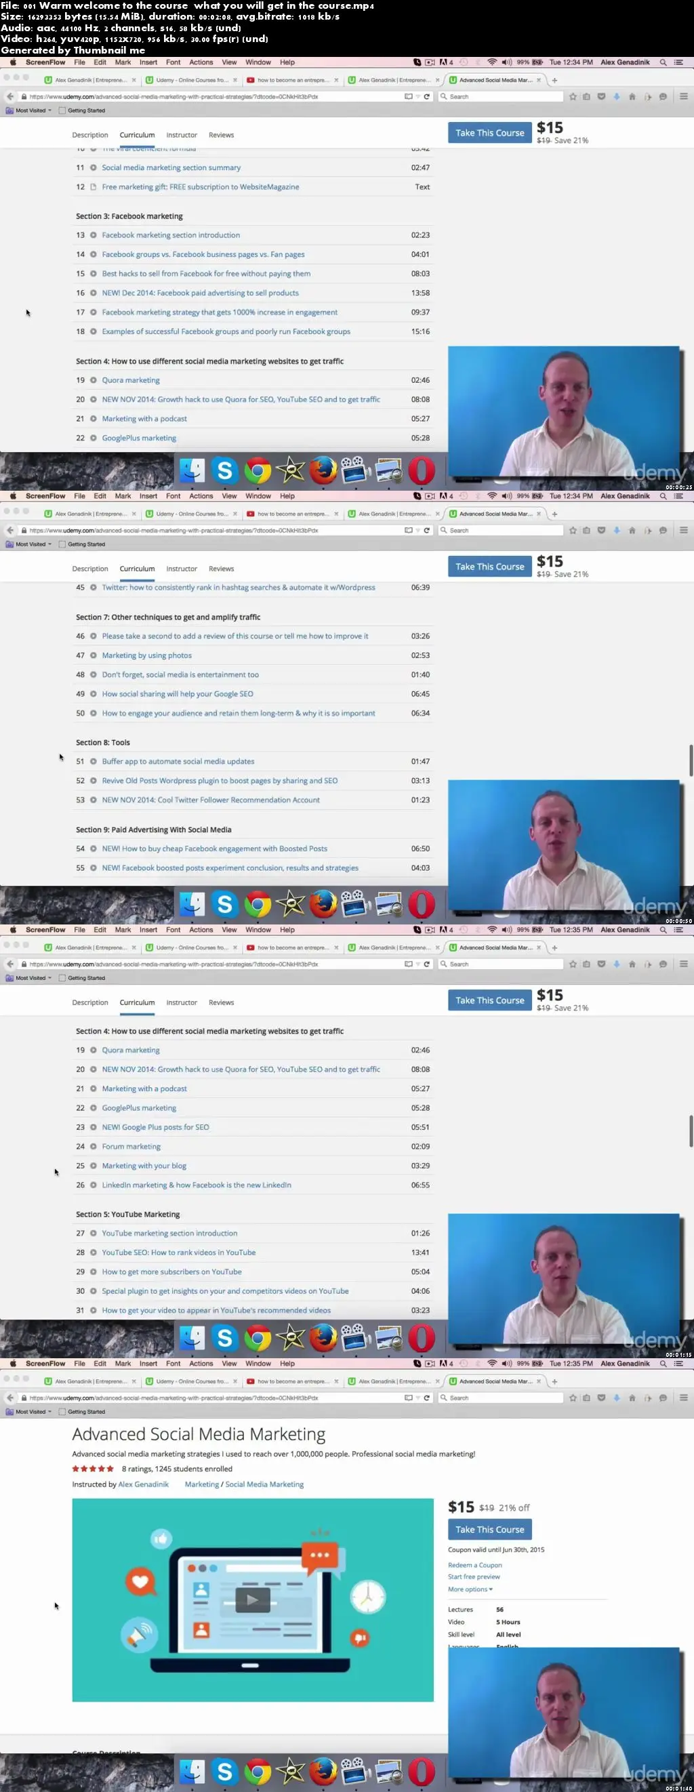Click the page scrollbar thumb in 00:00:50 frame
The image size is (694, 1792).
click(691, 760)
